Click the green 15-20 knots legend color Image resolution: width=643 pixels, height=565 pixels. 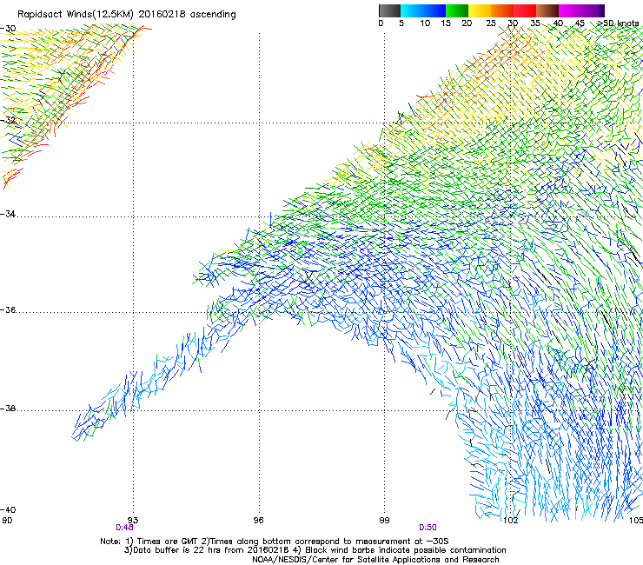pyautogui.click(x=457, y=10)
